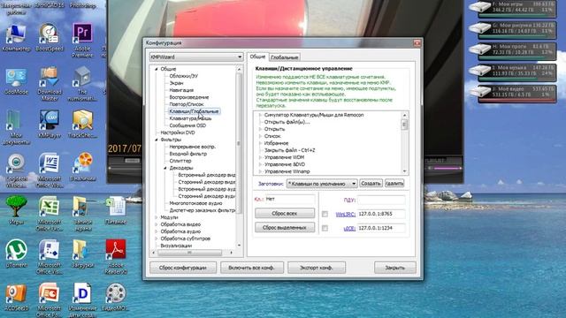The height and width of the screenshot is (318, 566).
Task: Enable the uICE checkbox
Action: point(325,228)
